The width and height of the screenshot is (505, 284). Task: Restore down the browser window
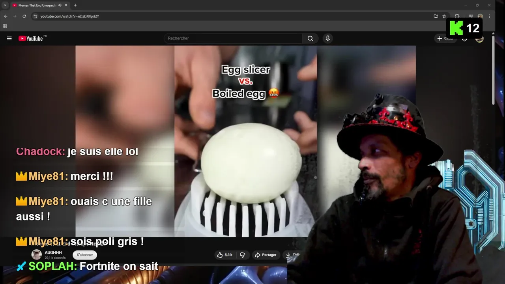click(x=477, y=5)
